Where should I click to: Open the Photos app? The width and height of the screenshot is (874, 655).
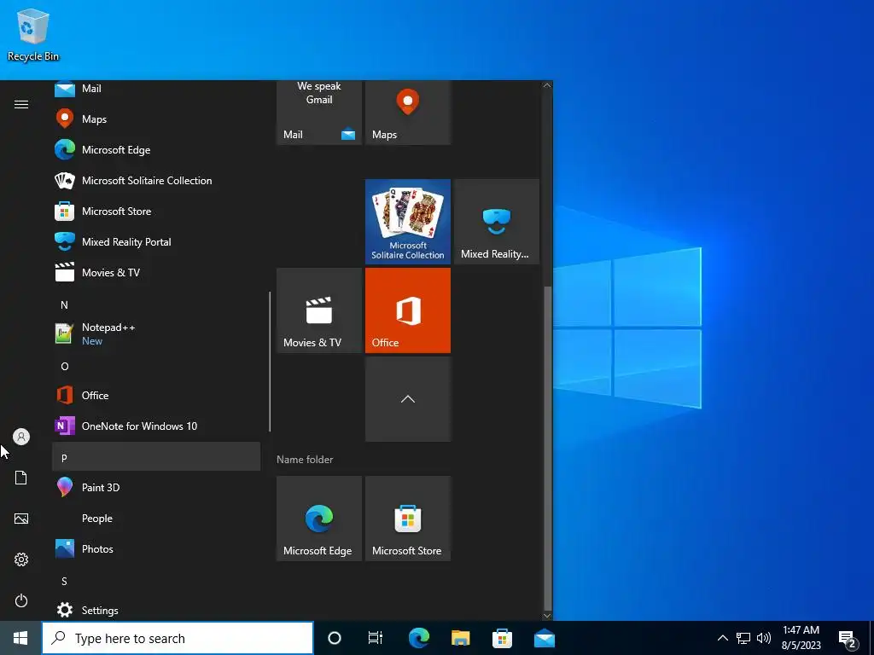pyautogui.click(x=156, y=548)
